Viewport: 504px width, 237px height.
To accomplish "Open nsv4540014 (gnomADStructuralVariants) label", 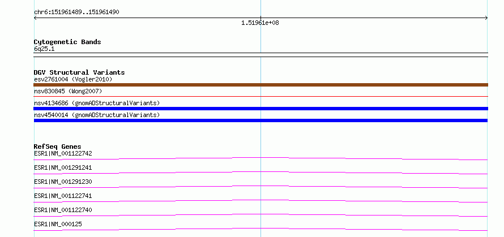I will tap(97, 115).
